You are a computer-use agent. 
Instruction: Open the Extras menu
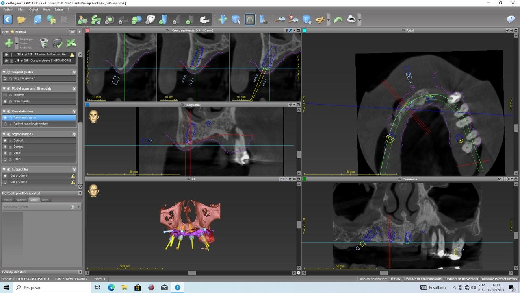[59, 9]
